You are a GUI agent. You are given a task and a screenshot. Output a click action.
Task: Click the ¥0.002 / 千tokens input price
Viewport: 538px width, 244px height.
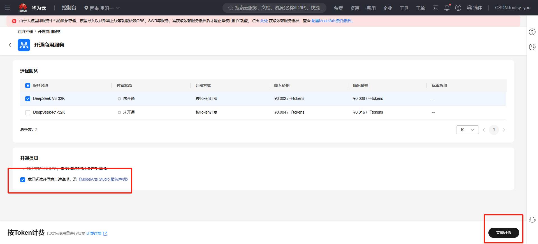(289, 98)
